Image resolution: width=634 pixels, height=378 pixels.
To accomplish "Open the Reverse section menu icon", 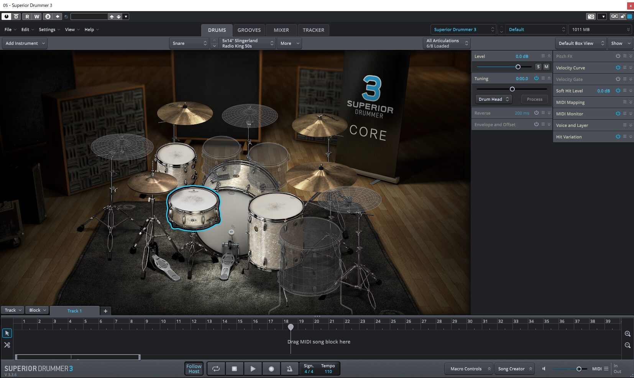I will [543, 113].
